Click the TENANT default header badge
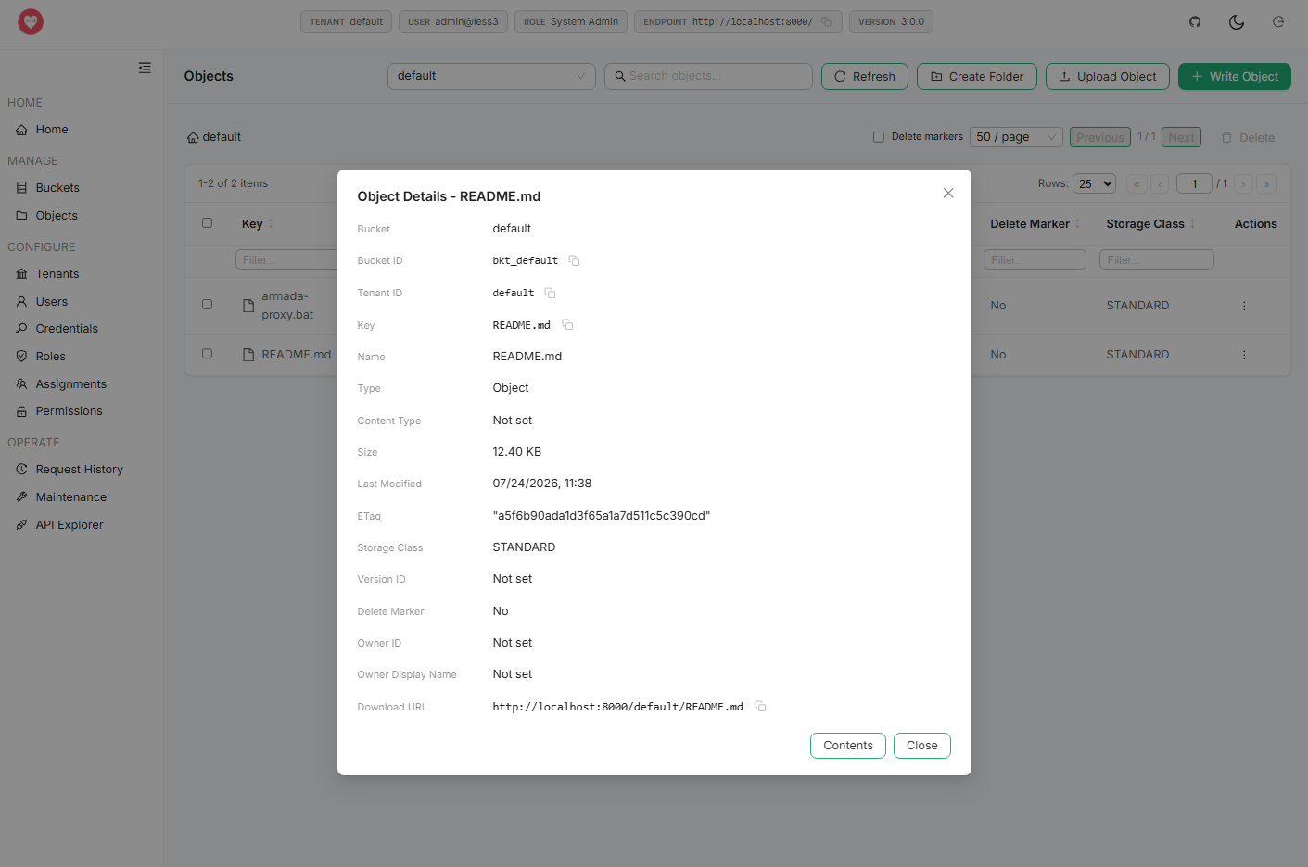1308x867 pixels. pos(347,21)
